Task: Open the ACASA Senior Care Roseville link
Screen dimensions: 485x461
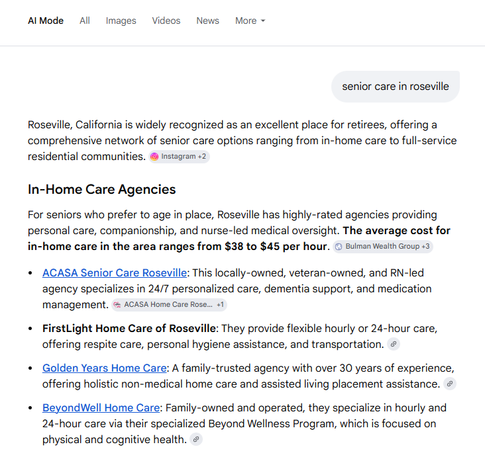Action: click(x=115, y=273)
